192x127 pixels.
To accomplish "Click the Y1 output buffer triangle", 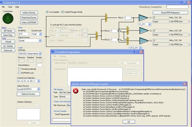I will (x=143, y=18).
